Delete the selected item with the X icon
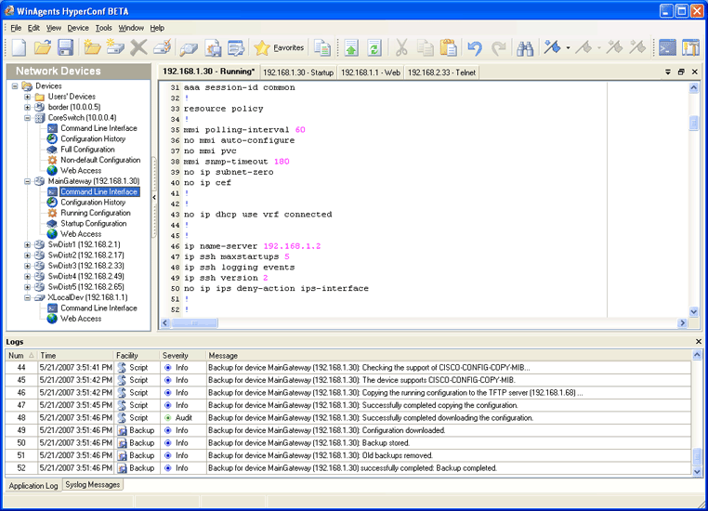708x511 pixels. (138, 47)
